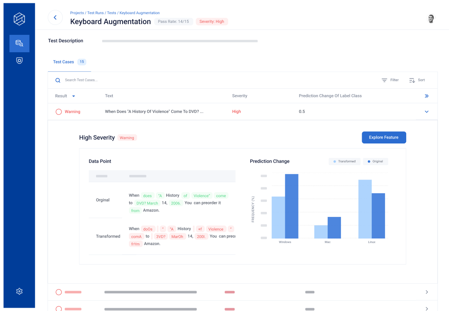
Task: Click the Filter label
Action: coord(394,80)
